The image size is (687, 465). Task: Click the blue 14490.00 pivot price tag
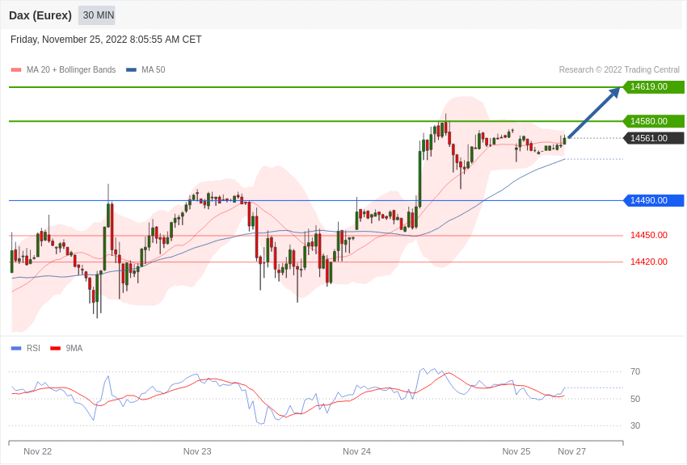(x=654, y=200)
